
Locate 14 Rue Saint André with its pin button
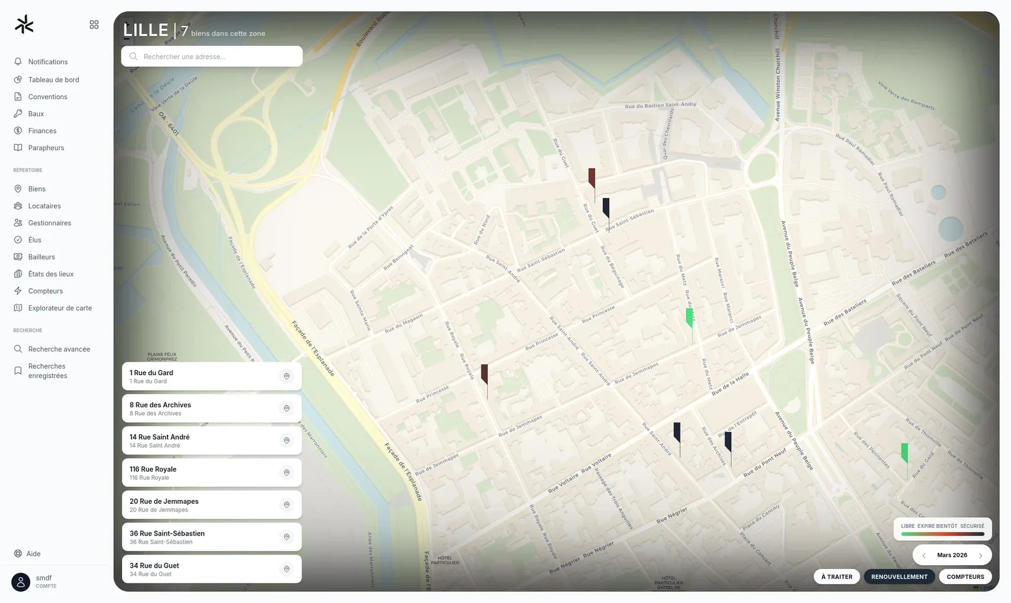[x=286, y=441]
